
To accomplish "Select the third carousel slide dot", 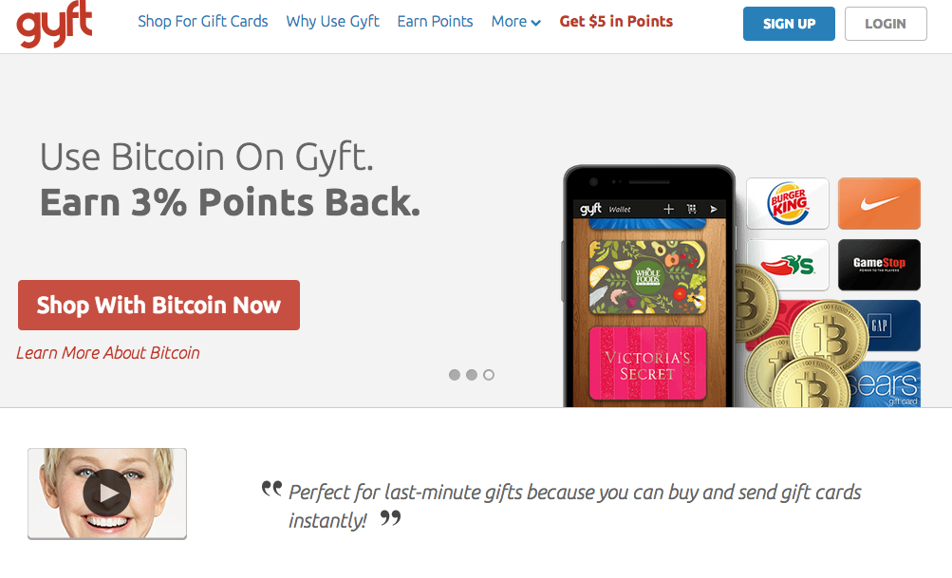I will coord(489,375).
